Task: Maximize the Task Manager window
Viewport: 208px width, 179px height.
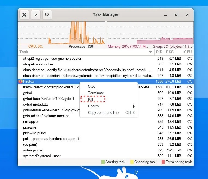Action: (x=176, y=15)
